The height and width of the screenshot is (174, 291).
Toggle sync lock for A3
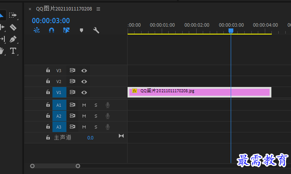click(73, 127)
